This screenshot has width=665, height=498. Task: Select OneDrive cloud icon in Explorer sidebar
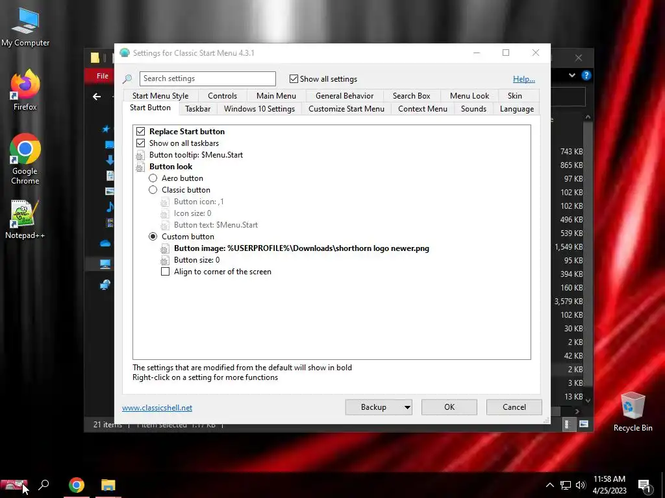pos(105,244)
